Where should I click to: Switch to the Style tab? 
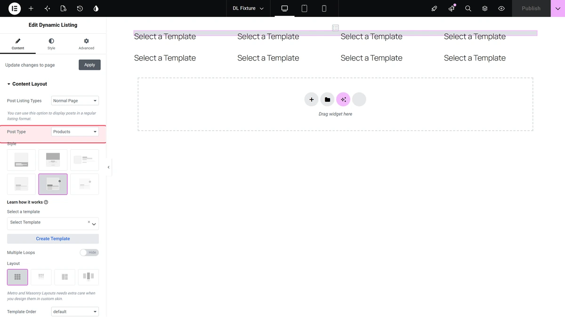pos(51,44)
